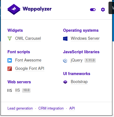Open the IIS web server link
114x117 pixels.
18,90
